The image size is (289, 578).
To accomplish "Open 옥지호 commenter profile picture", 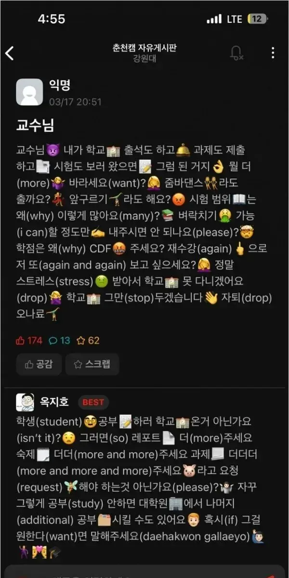I will (x=25, y=402).
